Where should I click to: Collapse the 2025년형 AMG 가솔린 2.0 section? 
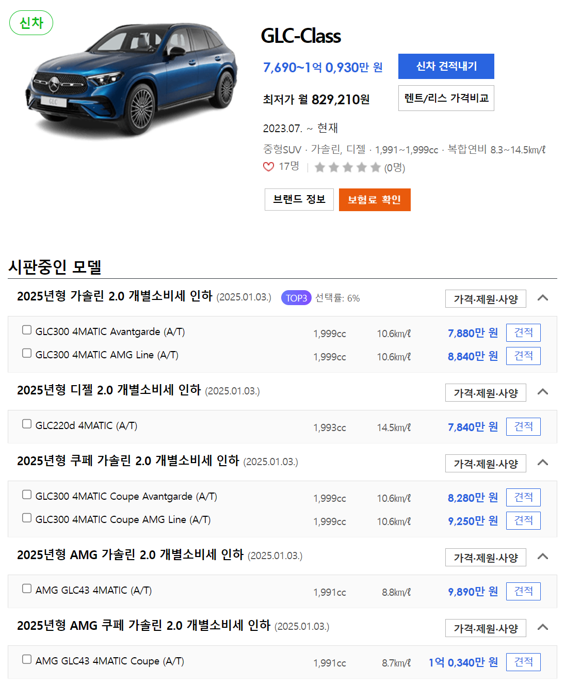pos(542,557)
